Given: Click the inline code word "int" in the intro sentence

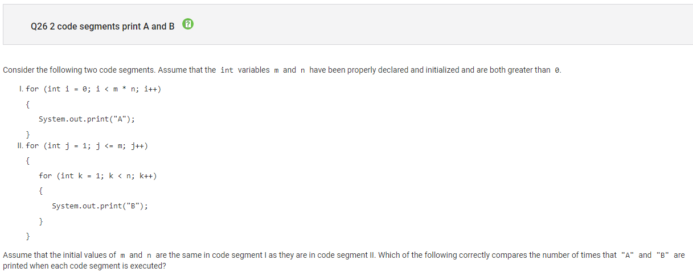Looking at the screenshot, I should click(x=227, y=70).
